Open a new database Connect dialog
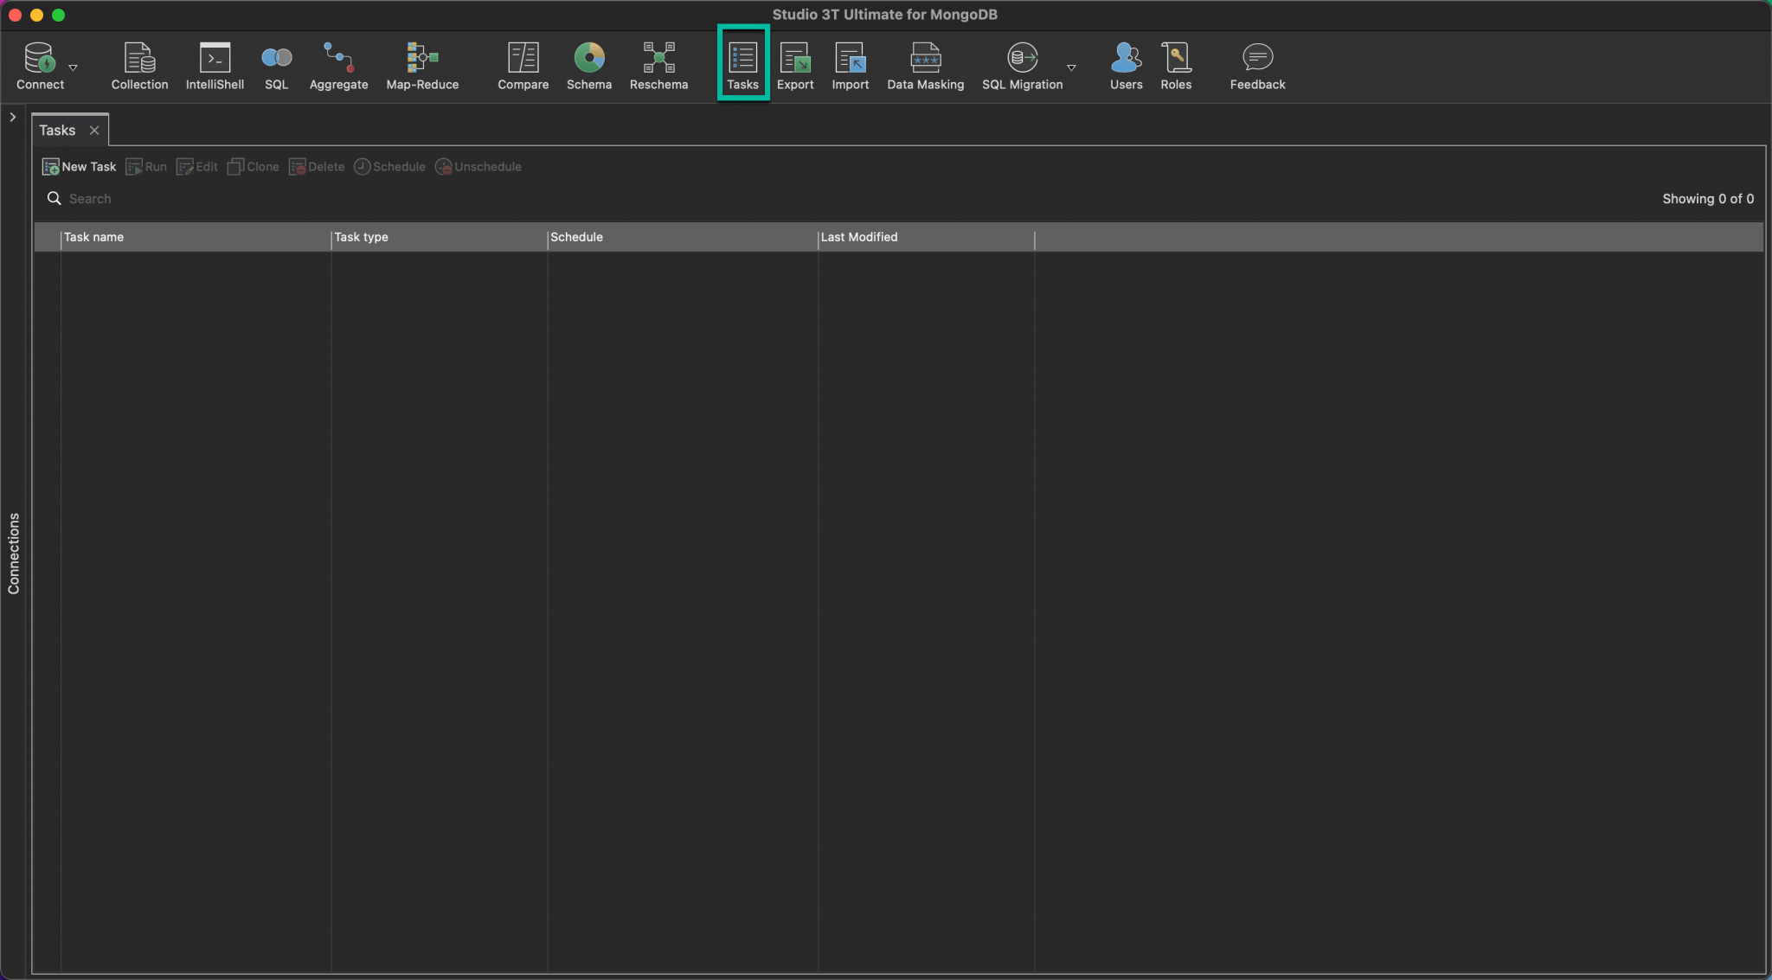This screenshot has width=1772, height=980. click(40, 65)
